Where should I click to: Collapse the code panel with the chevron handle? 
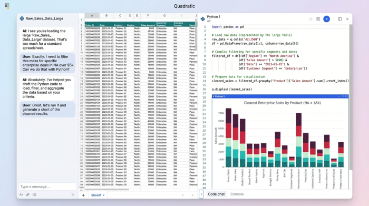[201, 194]
